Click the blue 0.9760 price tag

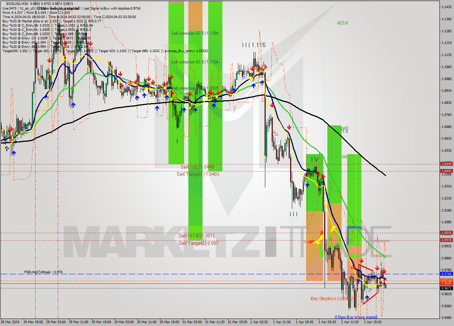[x=446, y=274]
